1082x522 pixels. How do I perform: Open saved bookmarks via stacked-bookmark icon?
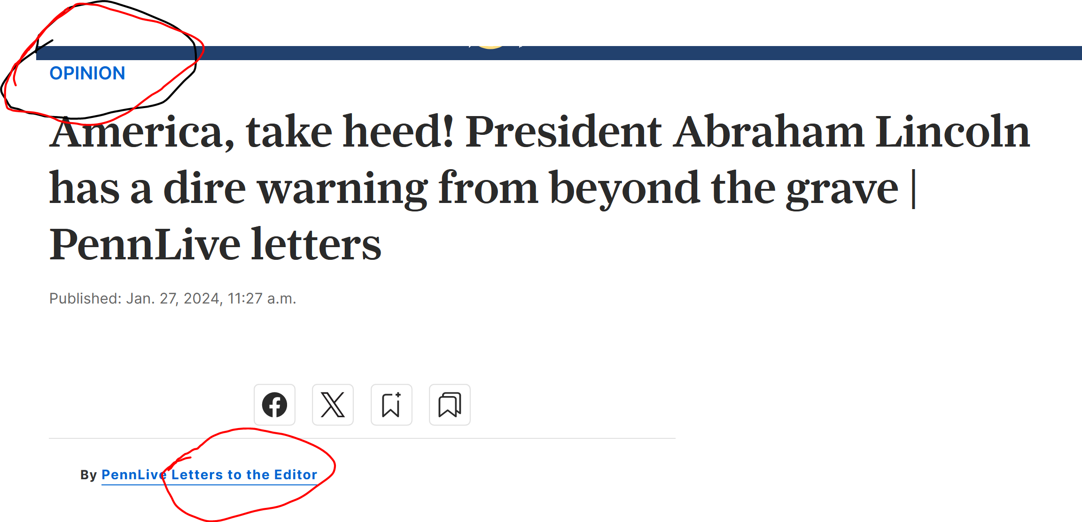449,405
